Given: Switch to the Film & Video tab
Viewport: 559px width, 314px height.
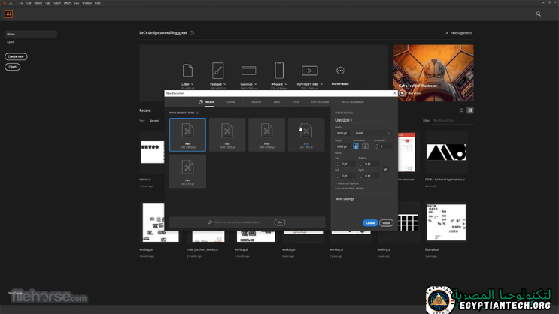Looking at the screenshot, I should pos(321,102).
